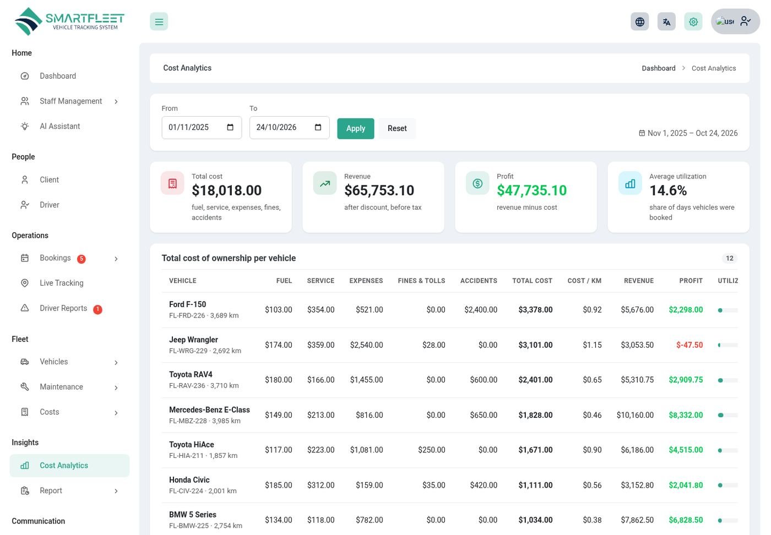
Task: Click the AI Assistant lightbulb icon
Action: (x=25, y=126)
